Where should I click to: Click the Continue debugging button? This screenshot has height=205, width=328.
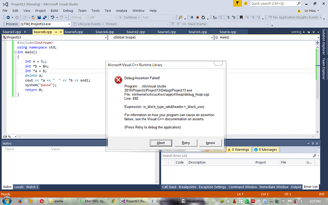(128, 18)
